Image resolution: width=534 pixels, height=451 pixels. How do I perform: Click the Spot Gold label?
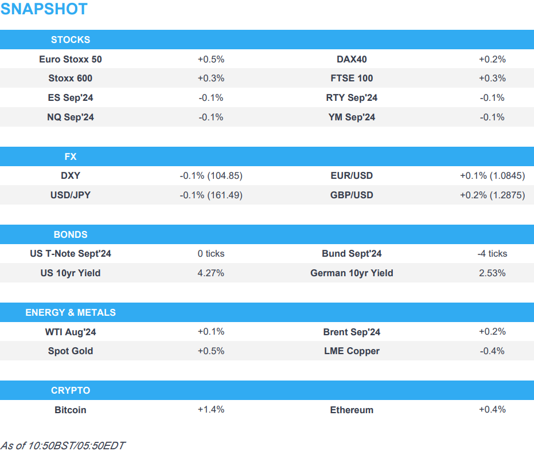[71, 351]
